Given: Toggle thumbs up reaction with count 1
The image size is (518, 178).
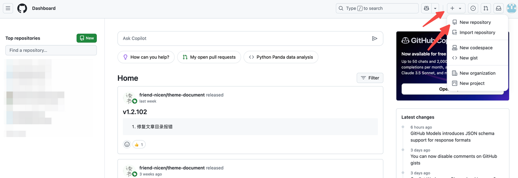Looking at the screenshot, I should tap(139, 144).
